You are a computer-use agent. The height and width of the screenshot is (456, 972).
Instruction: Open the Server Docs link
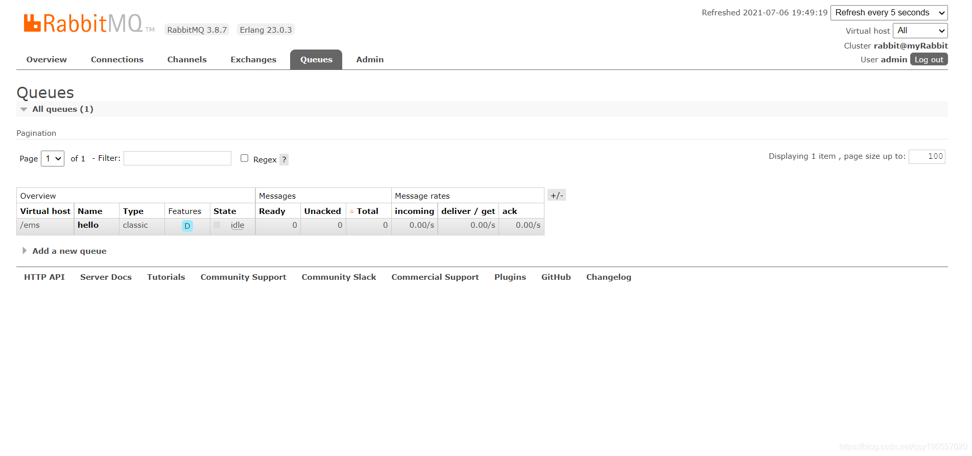pos(106,277)
